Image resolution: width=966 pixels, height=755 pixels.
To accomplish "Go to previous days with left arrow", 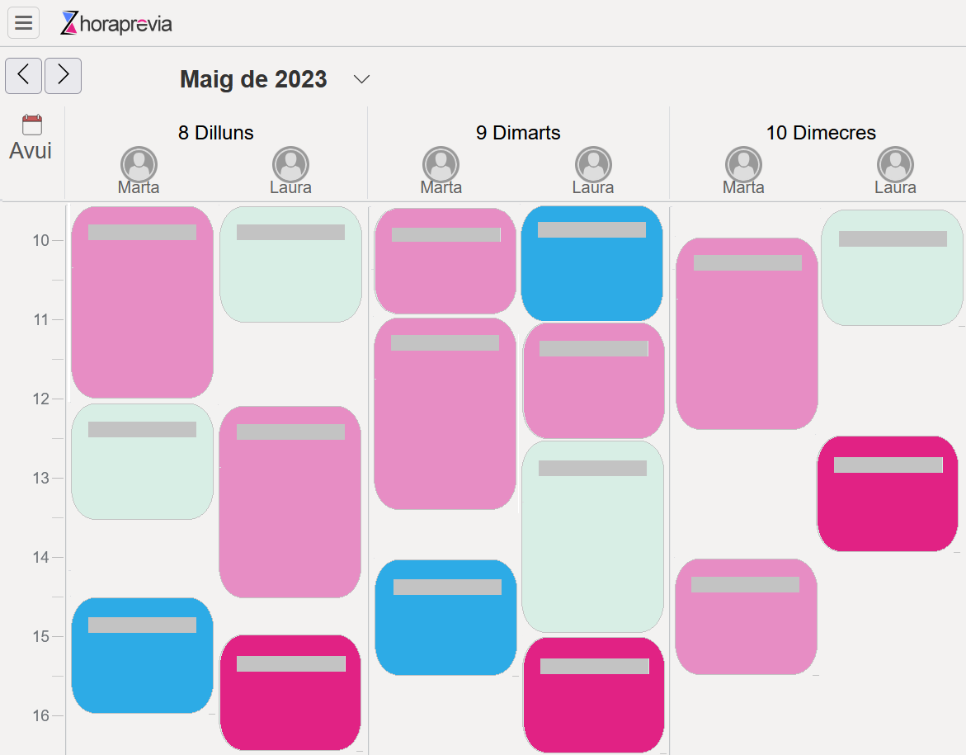I will click(x=23, y=76).
